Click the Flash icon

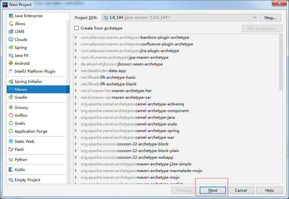coord(11,149)
